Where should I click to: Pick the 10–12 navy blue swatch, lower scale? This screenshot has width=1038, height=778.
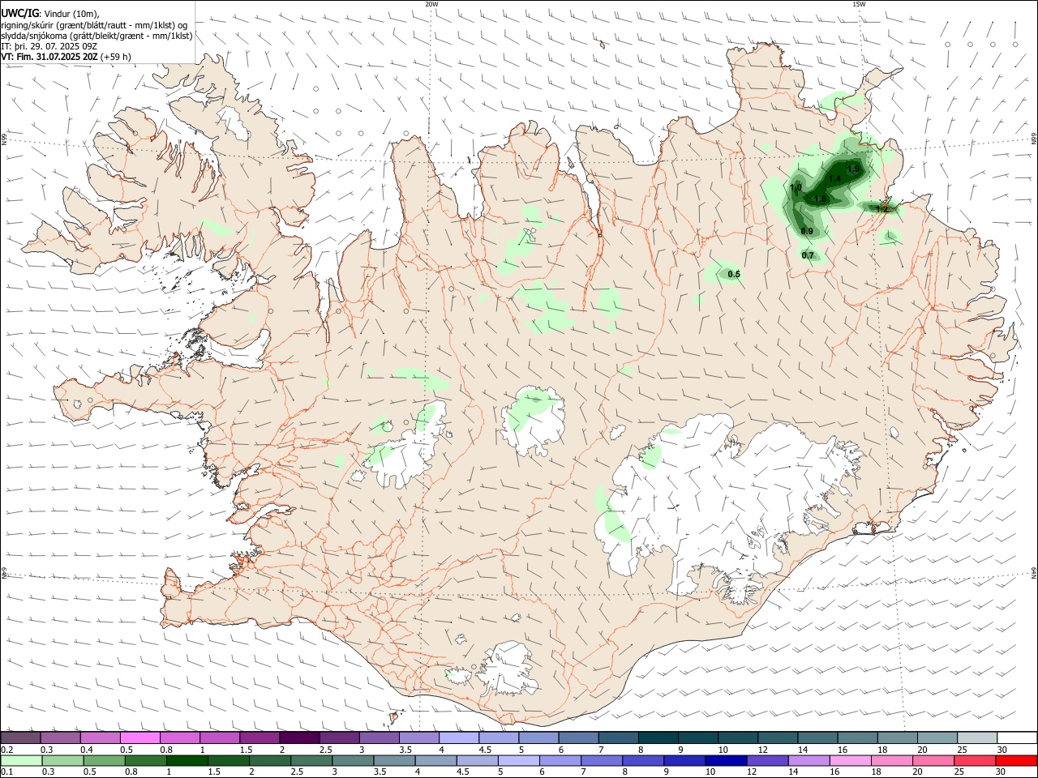click(726, 761)
